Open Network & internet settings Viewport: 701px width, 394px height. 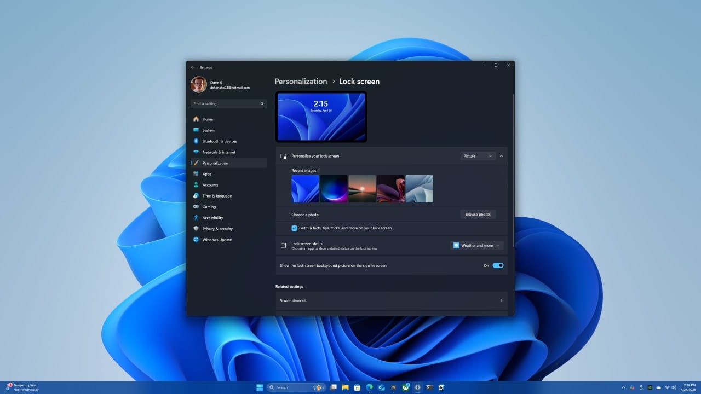tap(218, 152)
